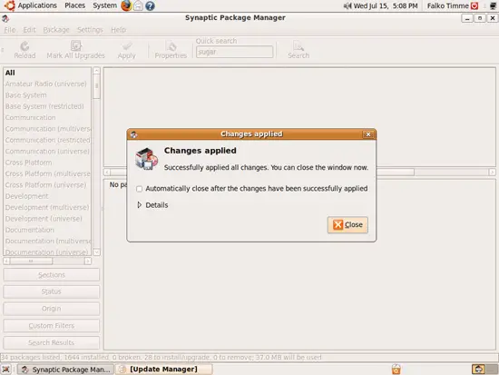This screenshot has height=375, width=499.
Task: Close the Changes applied dialog via title X
Action: pos(368,134)
